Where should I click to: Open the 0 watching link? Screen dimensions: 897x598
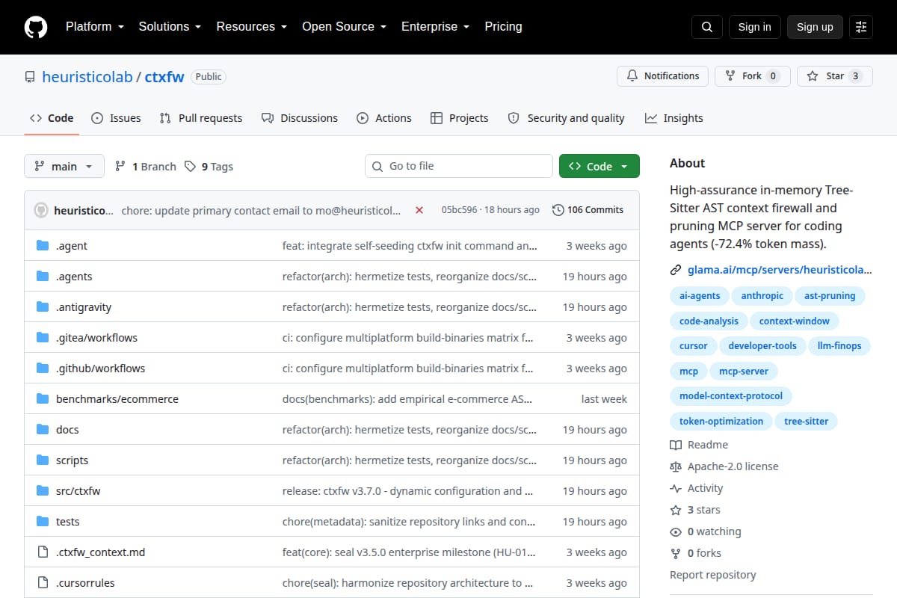(706, 531)
